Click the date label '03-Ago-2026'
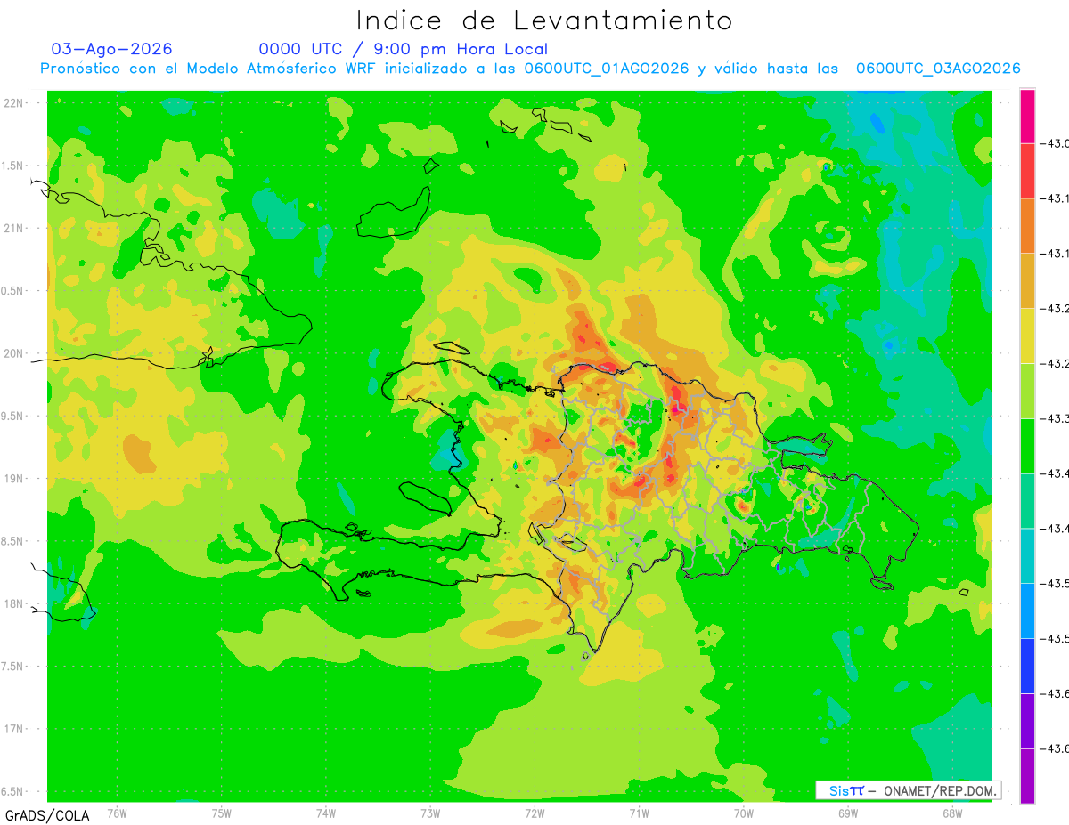Viewport: 1069px width, 825px height. (112, 49)
